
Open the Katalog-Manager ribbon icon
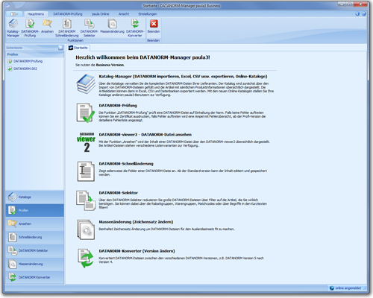13,28
